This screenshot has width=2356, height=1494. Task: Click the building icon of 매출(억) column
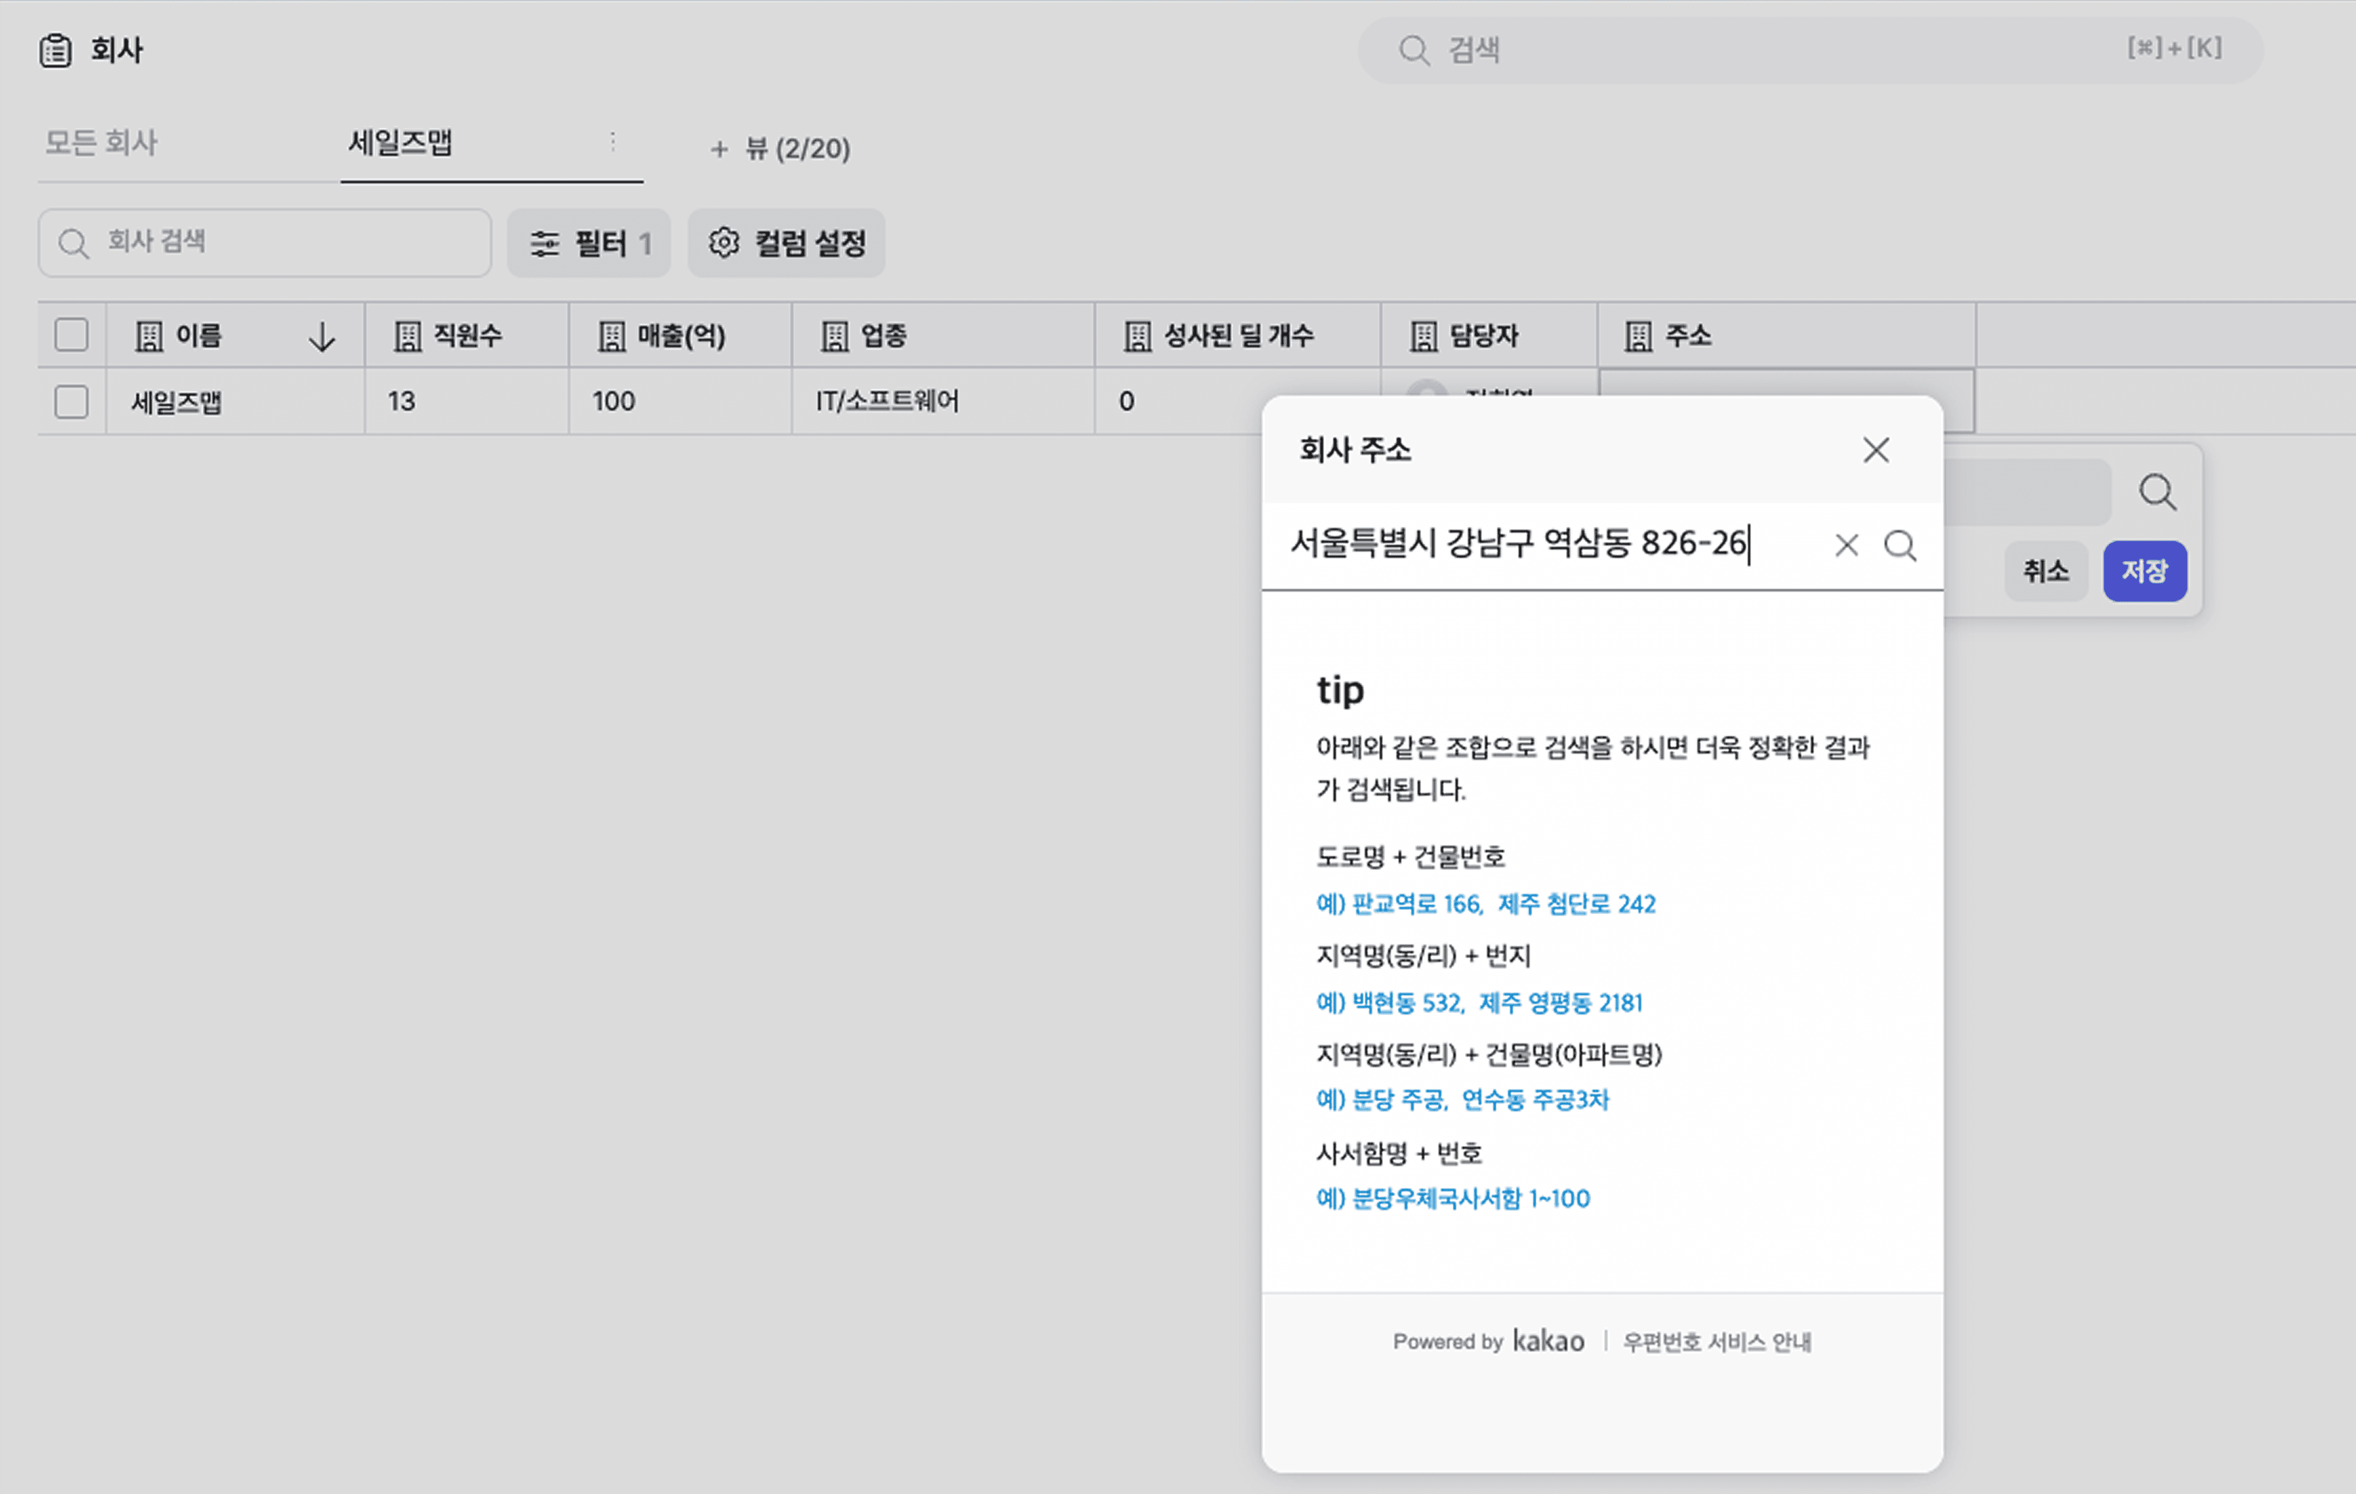coord(612,337)
